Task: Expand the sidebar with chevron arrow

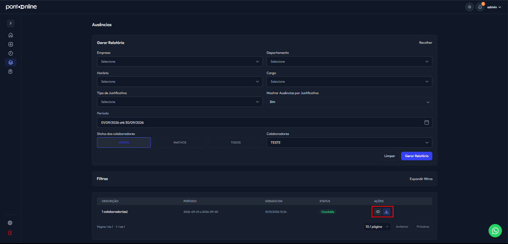Action: pos(10,23)
